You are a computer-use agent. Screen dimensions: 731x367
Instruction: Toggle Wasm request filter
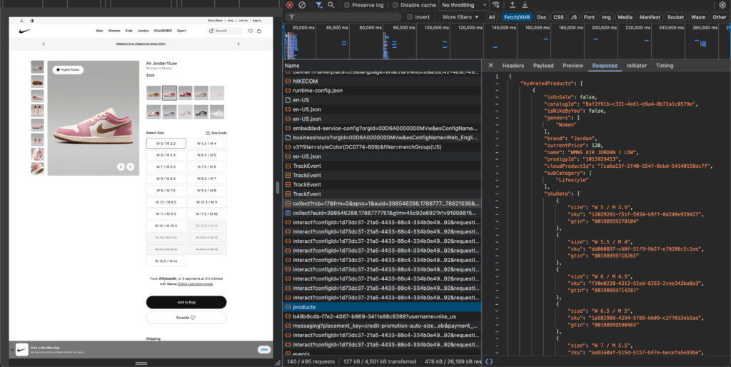coord(698,17)
